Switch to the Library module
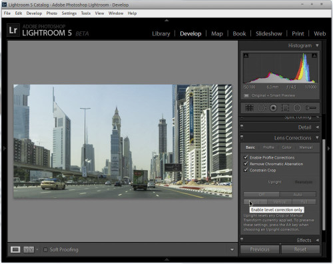Screen dimensions: 333x264 pos(161,34)
